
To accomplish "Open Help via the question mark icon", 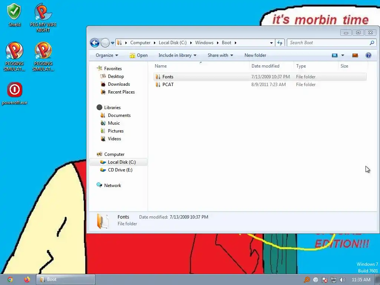I will pyautogui.click(x=368, y=55).
